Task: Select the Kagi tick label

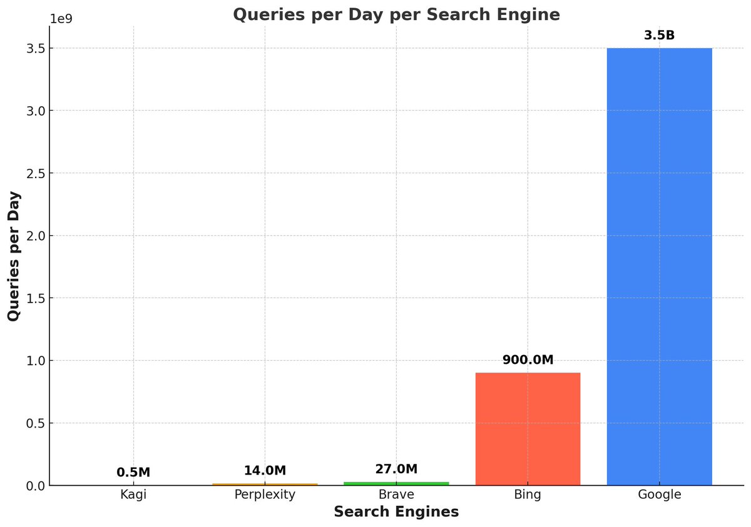Action: coord(133,494)
